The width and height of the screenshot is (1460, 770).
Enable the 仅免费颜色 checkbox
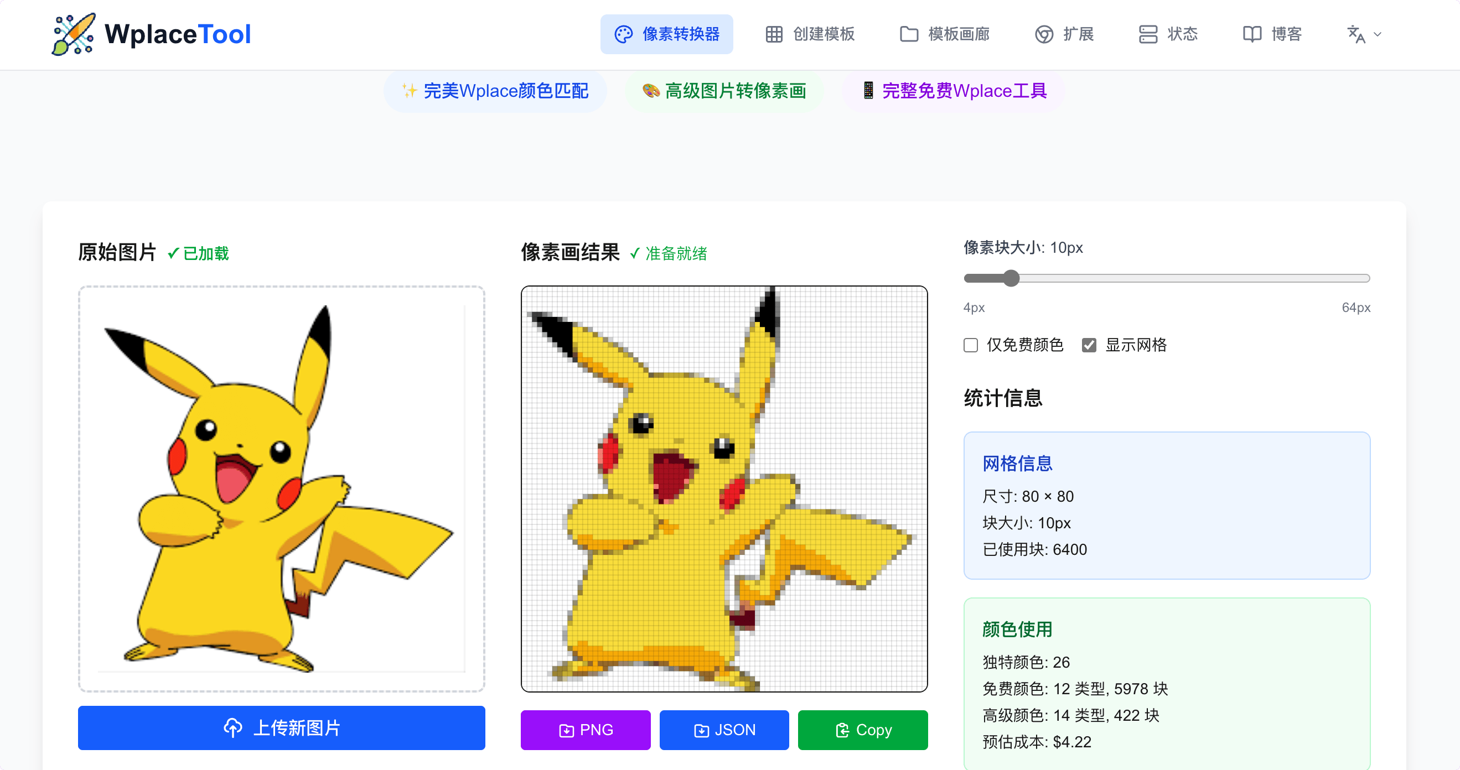[x=970, y=345]
